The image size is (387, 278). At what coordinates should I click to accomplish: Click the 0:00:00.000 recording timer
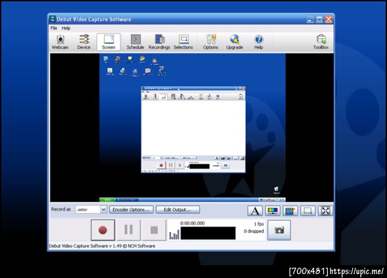coord(192,223)
